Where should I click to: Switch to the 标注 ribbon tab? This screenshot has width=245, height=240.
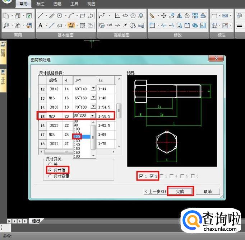click(41, 4)
